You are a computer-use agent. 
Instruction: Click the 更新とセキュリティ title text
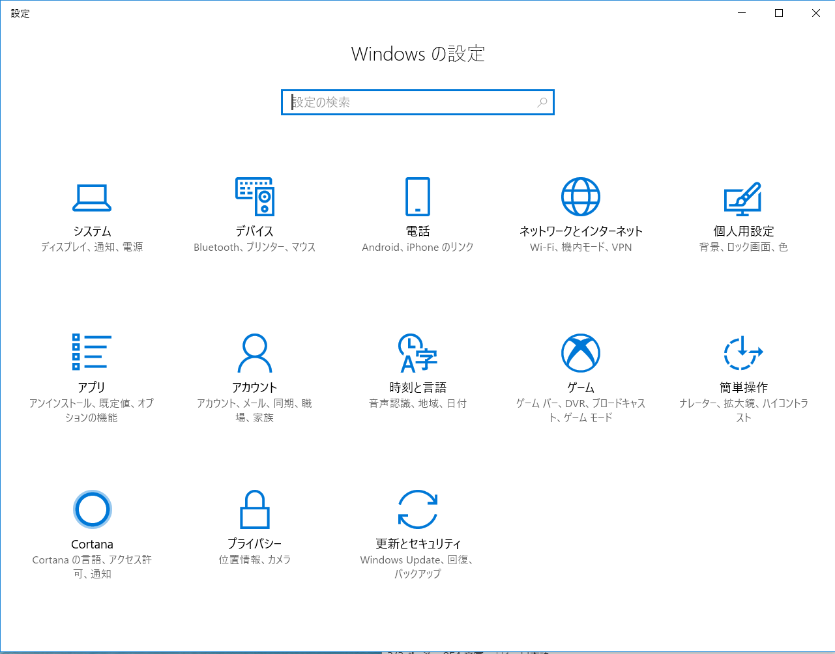pos(418,544)
